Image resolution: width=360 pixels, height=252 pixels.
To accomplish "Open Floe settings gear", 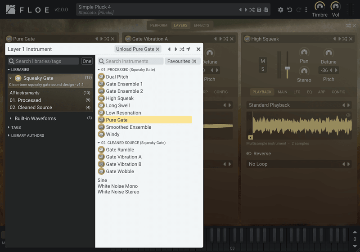I will [280, 10].
